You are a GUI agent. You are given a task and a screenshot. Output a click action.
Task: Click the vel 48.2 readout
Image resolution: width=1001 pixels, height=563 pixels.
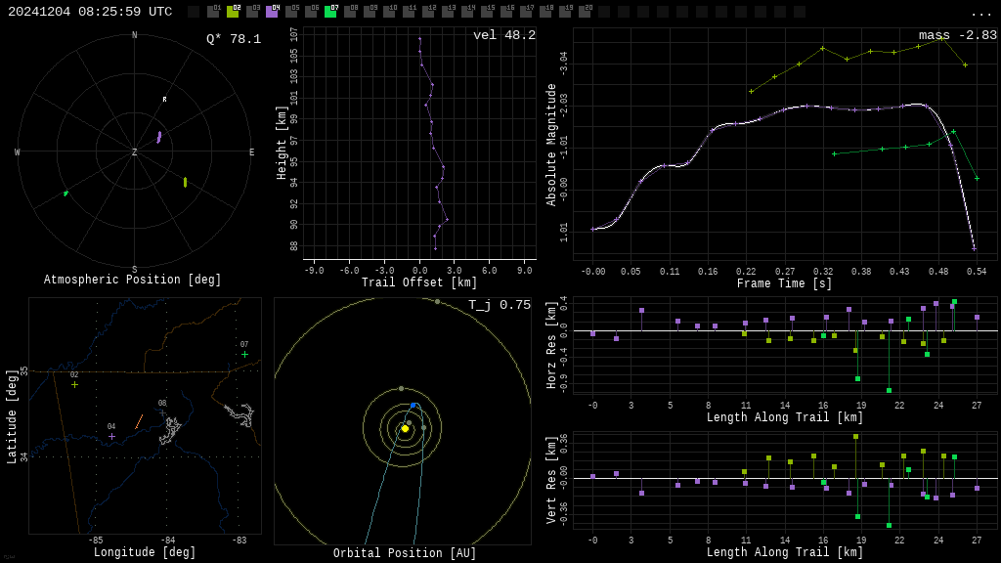tap(504, 35)
